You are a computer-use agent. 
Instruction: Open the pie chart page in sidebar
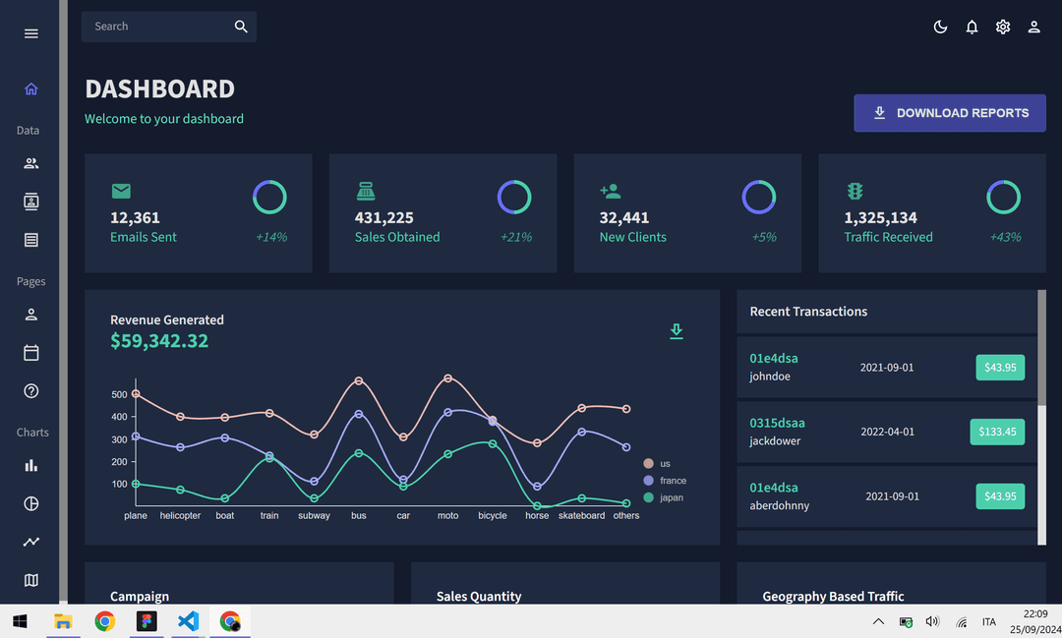[x=30, y=503]
